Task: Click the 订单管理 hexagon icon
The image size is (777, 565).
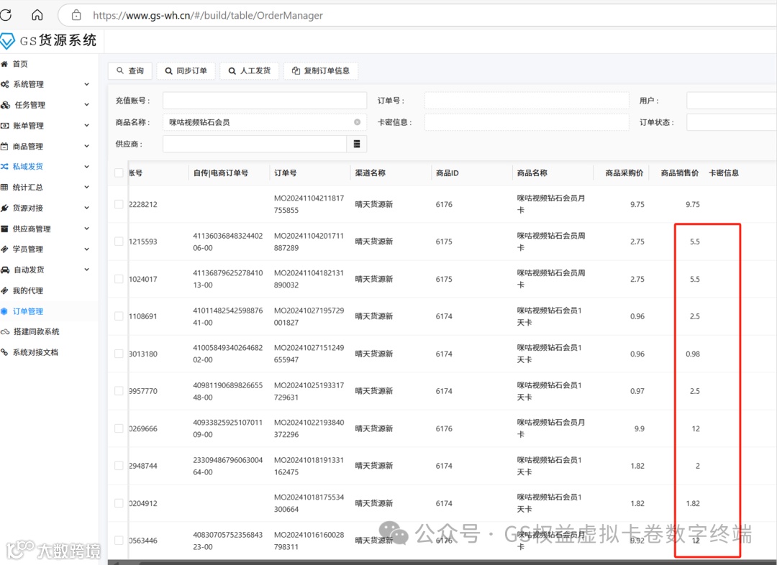Action: pos(4,311)
